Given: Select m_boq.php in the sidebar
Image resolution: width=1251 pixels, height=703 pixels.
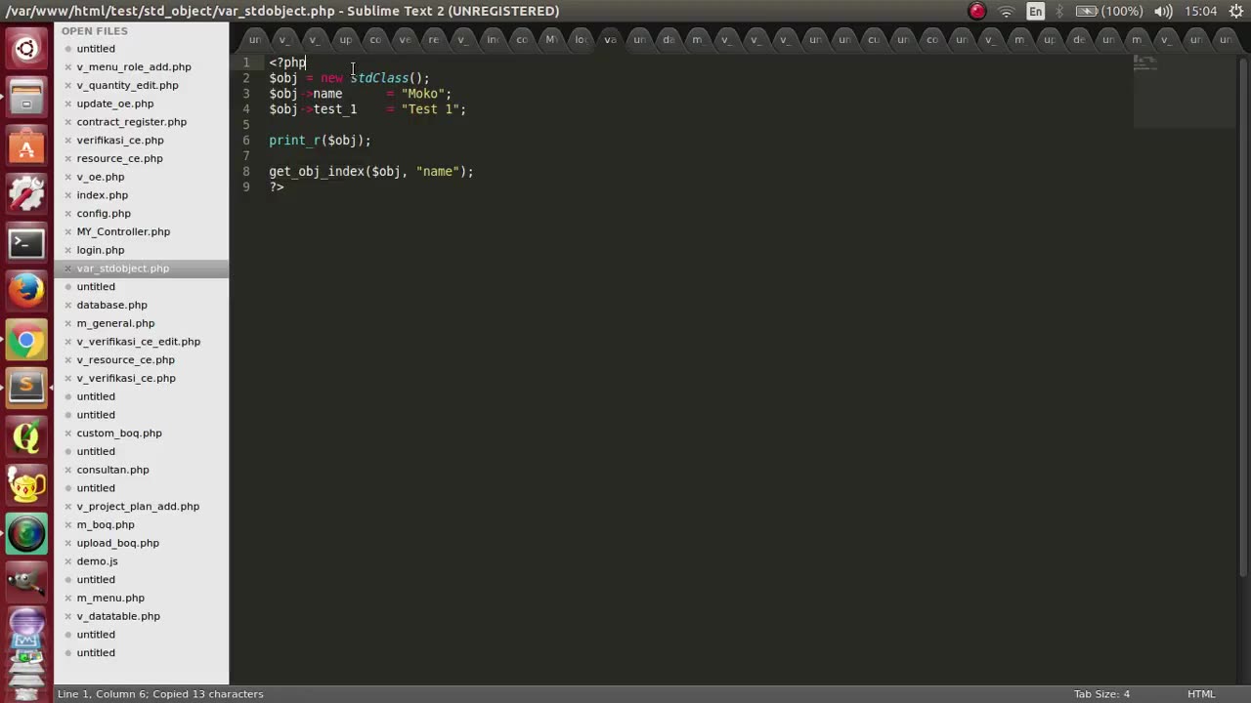Looking at the screenshot, I should pyautogui.click(x=106, y=525).
